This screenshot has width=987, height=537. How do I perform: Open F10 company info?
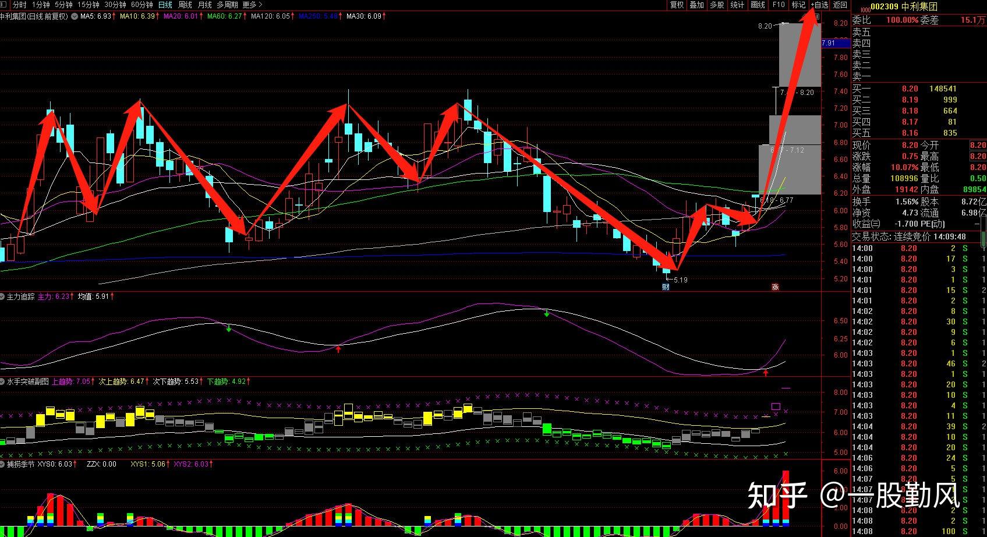pyautogui.click(x=779, y=5)
